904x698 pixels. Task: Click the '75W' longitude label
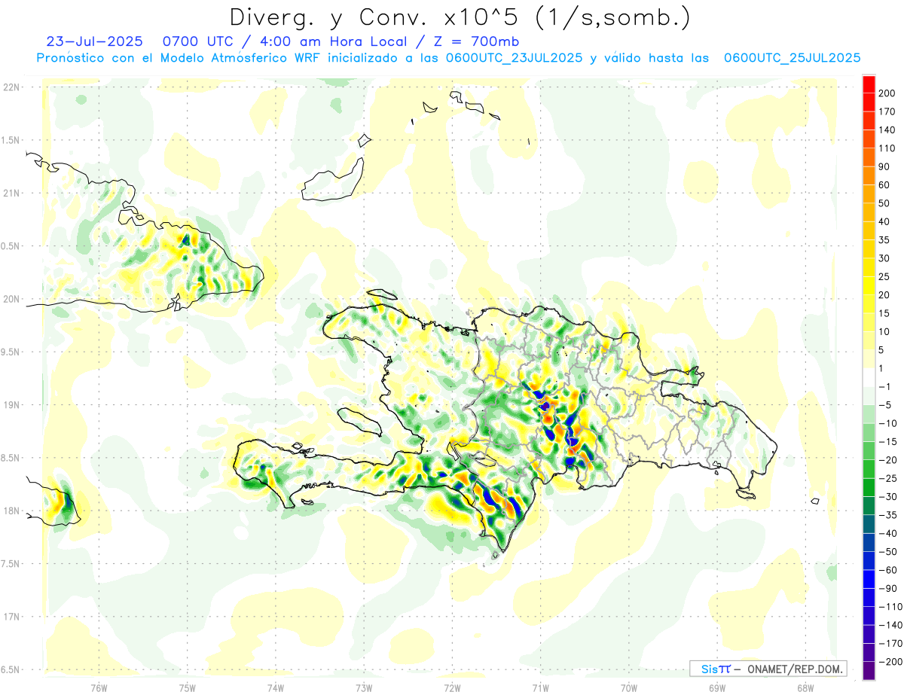pyautogui.click(x=188, y=688)
